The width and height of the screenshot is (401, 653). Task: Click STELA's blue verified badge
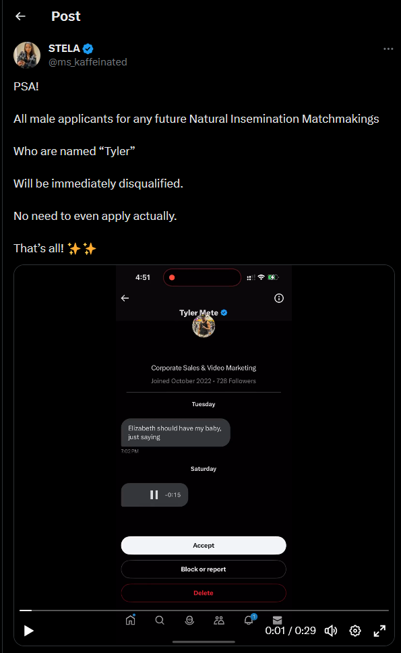coord(88,49)
